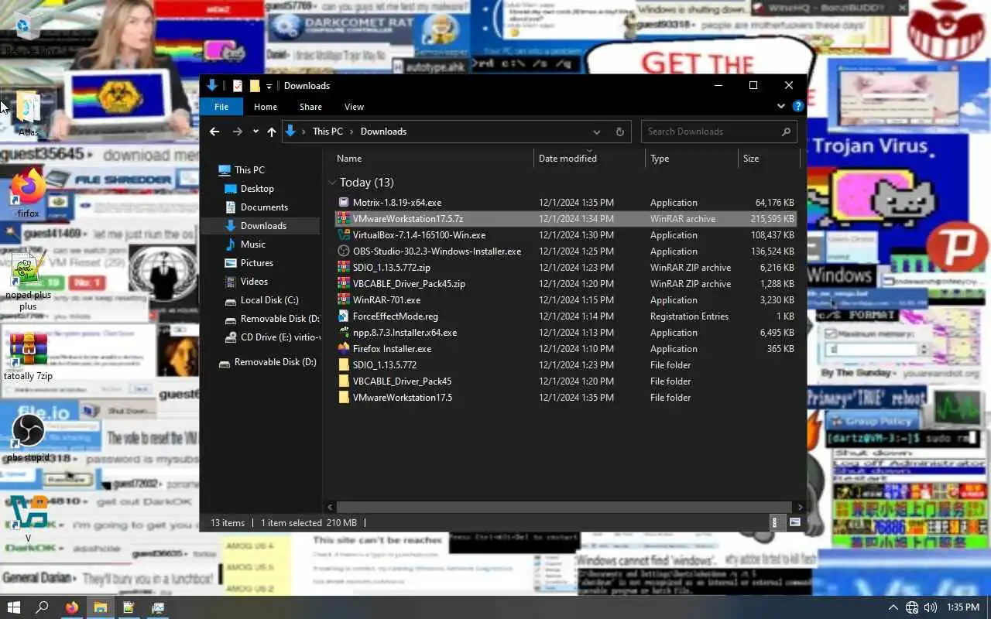
Task: Select the SDIO_1.13.5.772 folder
Action: coord(385,365)
